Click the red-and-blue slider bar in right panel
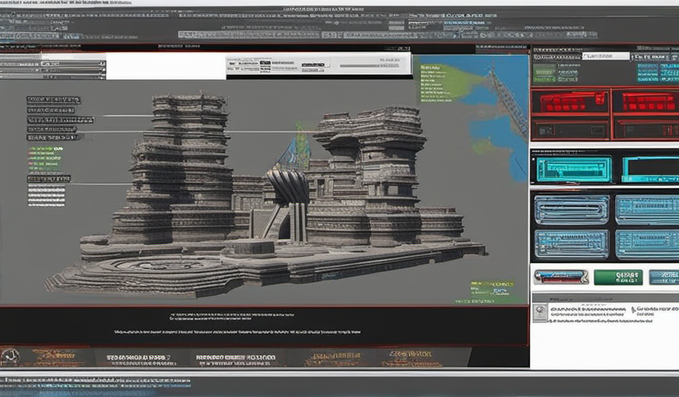 coord(561,277)
